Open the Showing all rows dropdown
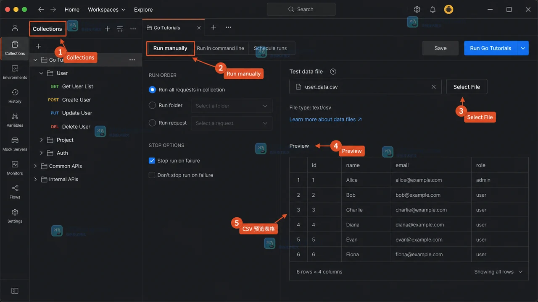Image resolution: width=538 pixels, height=302 pixels. (x=498, y=272)
